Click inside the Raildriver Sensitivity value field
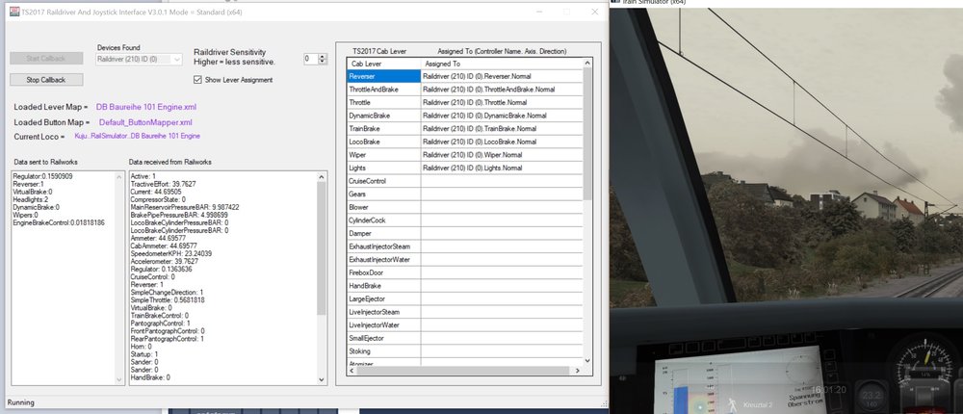Screen dimensions: 963x414 point(310,59)
